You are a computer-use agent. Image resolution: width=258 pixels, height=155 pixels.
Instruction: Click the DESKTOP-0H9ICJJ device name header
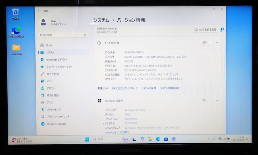[x=107, y=29]
